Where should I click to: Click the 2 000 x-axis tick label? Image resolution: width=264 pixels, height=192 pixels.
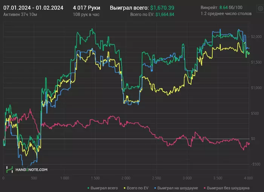pos(126,178)
